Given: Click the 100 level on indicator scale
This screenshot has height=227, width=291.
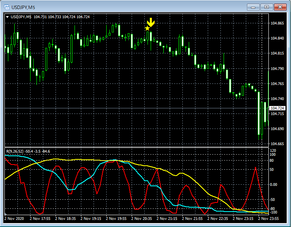Looking at the screenshot, I should (273, 155).
